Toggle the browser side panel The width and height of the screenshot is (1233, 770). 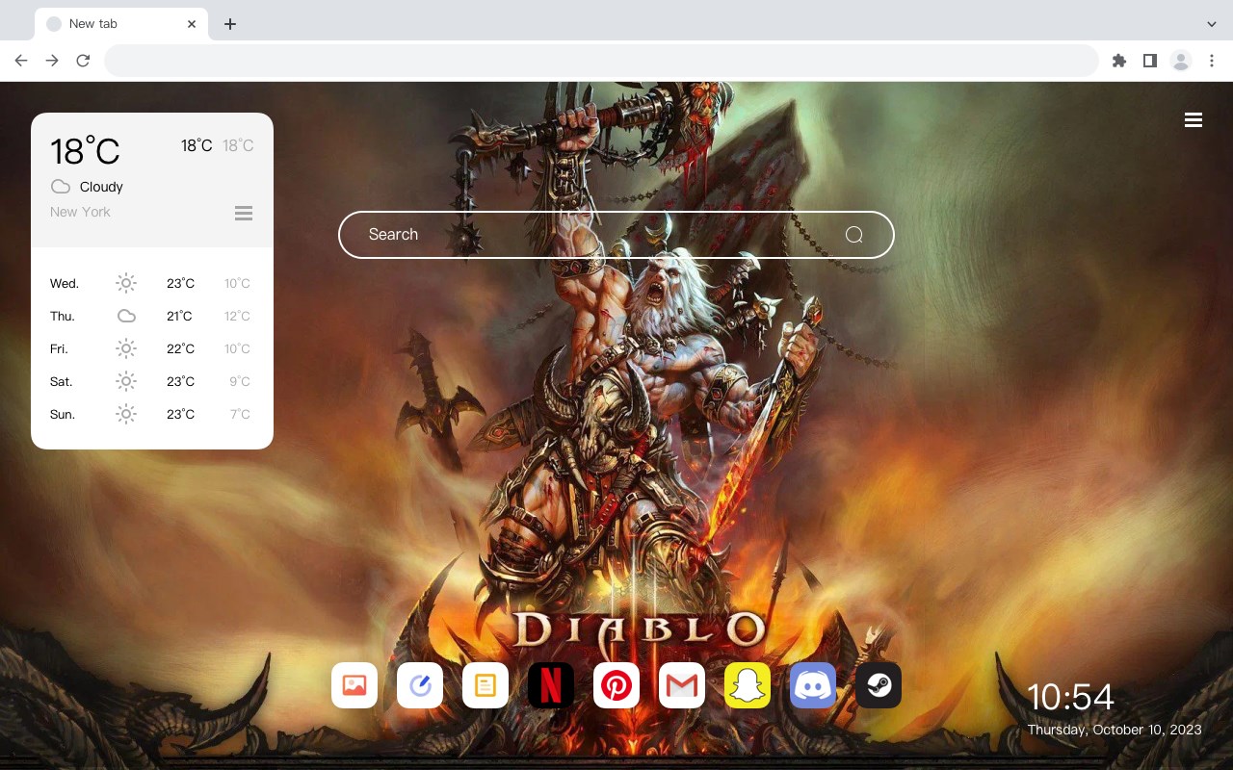pos(1149,61)
